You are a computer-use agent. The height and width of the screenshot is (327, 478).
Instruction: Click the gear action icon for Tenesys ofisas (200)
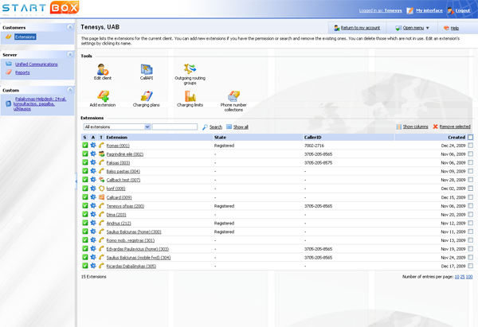pos(93,206)
